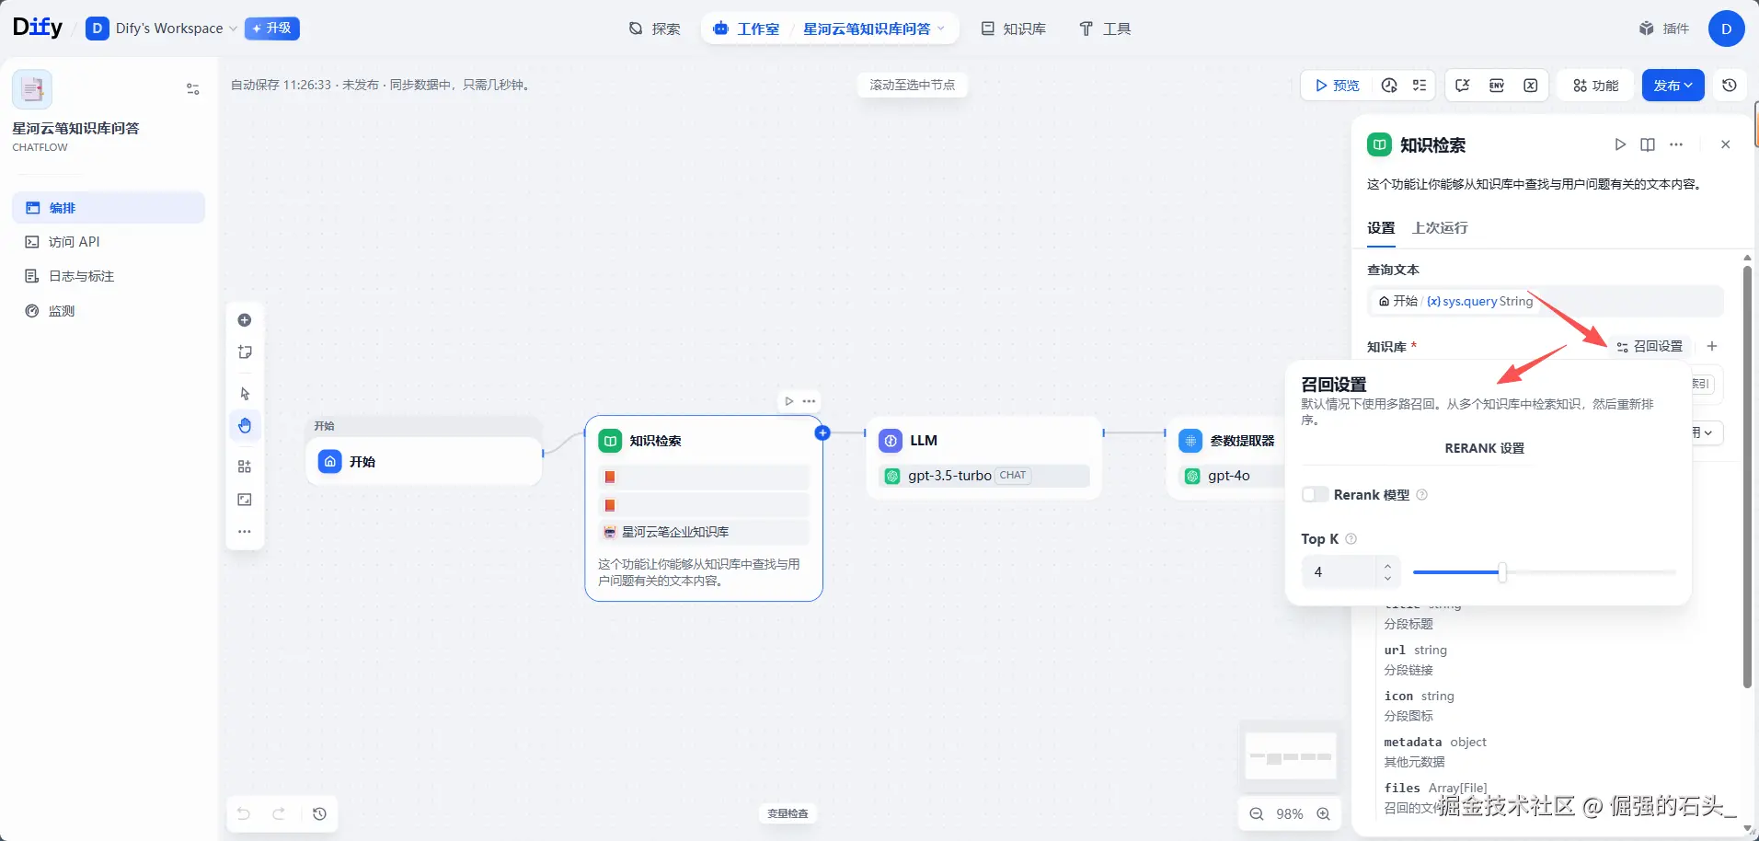Open run history next to 预览

click(x=1389, y=86)
